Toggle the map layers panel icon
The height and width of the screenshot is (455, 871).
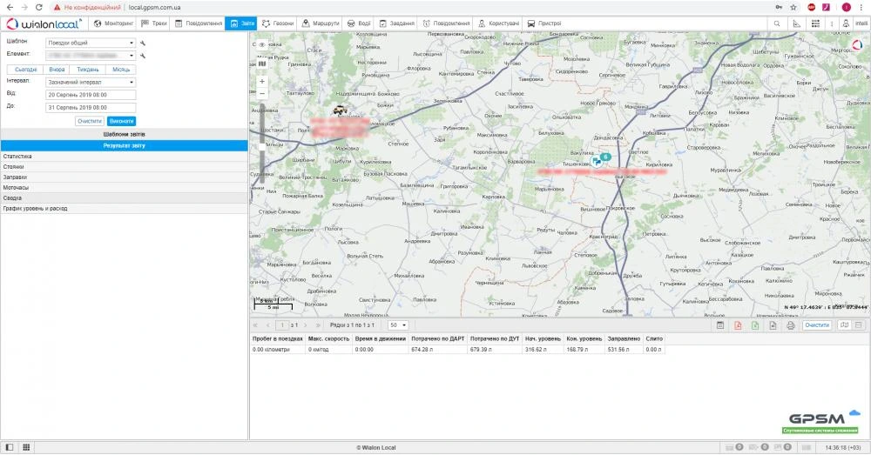point(262,63)
